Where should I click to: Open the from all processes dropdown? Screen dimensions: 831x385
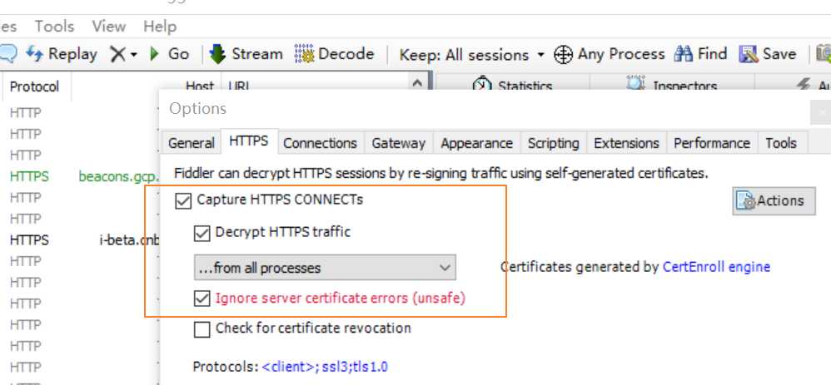click(x=325, y=268)
